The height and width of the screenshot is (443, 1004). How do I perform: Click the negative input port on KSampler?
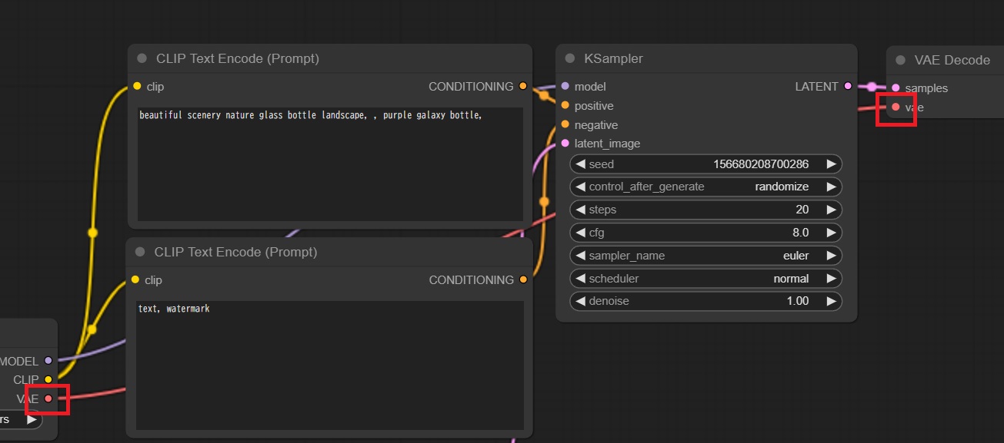coord(565,124)
